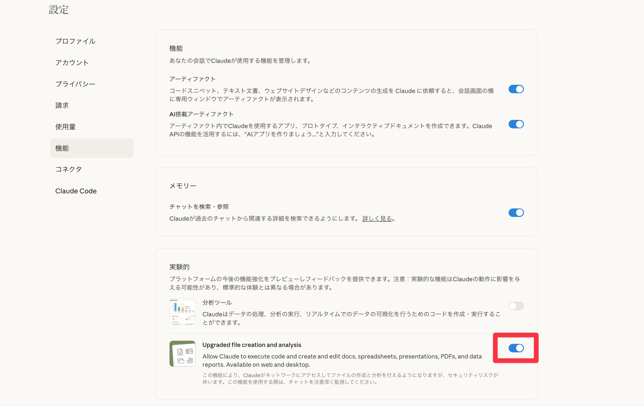
Task: Click the Upgraded file creation green icon
Action: 182,353
